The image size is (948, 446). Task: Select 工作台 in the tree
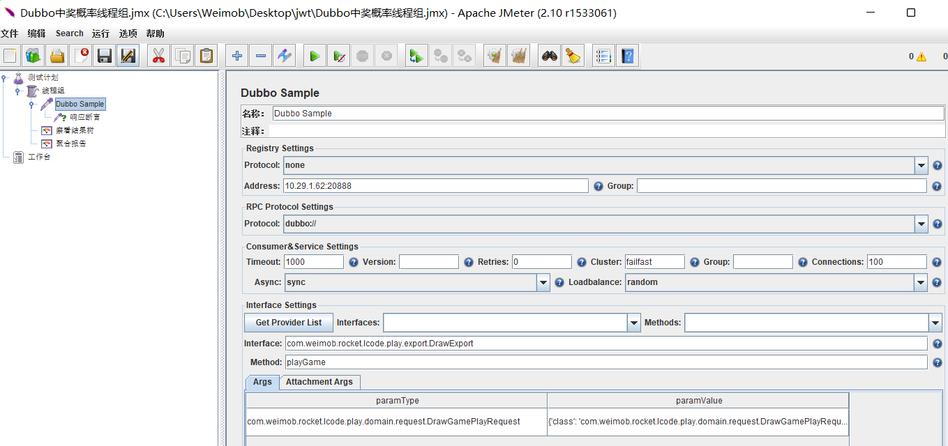tap(39, 157)
